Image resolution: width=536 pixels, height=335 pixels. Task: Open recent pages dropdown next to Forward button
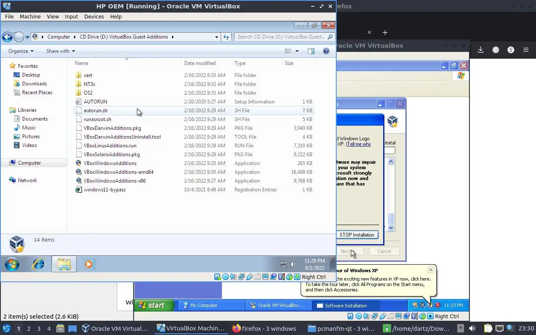(27, 37)
